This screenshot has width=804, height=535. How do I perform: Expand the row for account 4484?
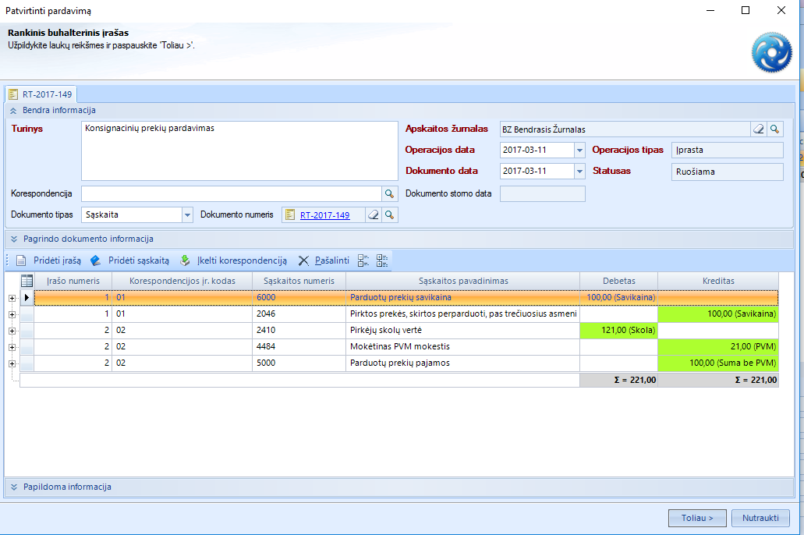(x=12, y=347)
